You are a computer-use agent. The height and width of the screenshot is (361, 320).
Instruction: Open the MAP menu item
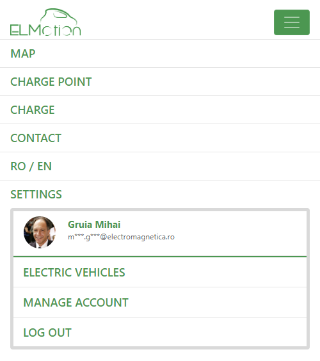[x=23, y=54]
